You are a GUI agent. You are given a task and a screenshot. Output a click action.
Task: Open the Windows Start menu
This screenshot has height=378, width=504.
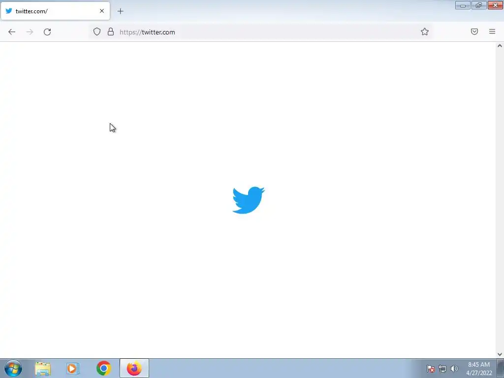click(x=13, y=368)
